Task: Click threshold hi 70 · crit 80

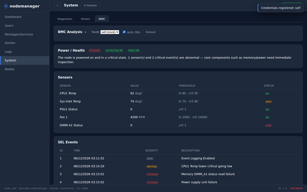Action: [188, 101]
